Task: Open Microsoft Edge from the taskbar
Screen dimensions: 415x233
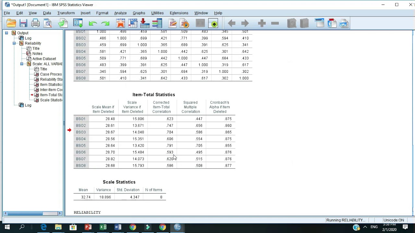Action: [x=43, y=227]
